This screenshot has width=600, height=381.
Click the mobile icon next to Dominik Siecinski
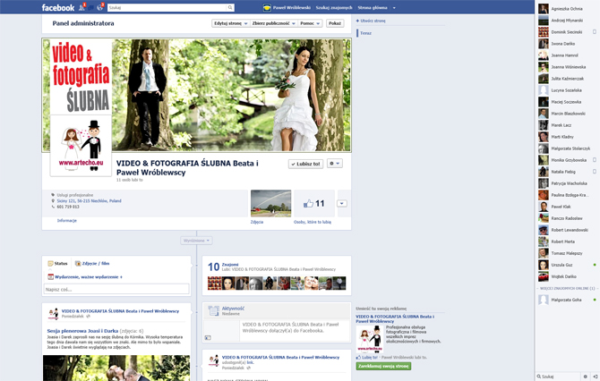[595, 32]
